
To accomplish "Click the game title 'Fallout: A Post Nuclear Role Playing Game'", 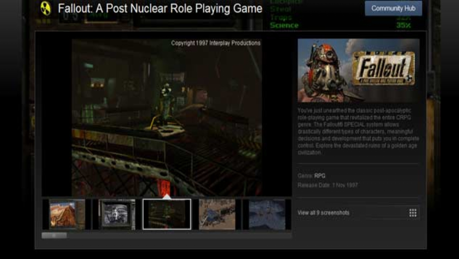I will [x=160, y=8].
